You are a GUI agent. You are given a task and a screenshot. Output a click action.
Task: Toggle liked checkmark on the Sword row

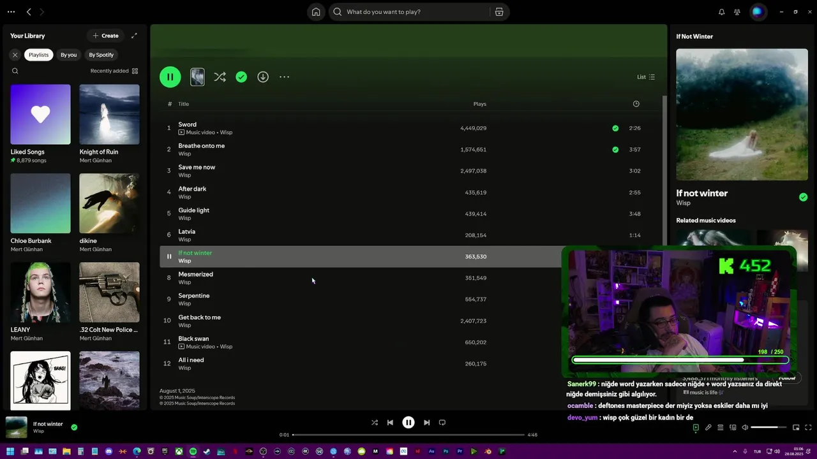pyautogui.click(x=615, y=128)
